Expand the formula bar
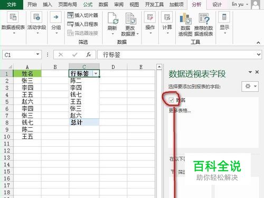This screenshot has width=264, height=198. (259, 54)
